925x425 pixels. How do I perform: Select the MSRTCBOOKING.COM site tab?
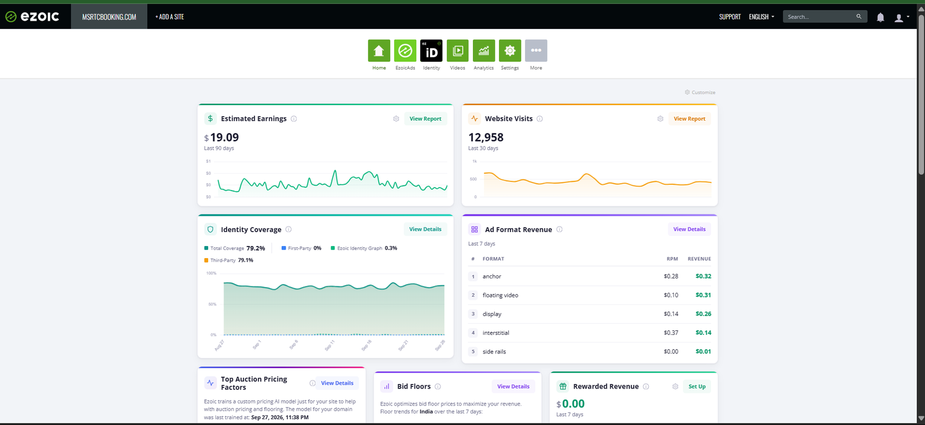pos(109,17)
